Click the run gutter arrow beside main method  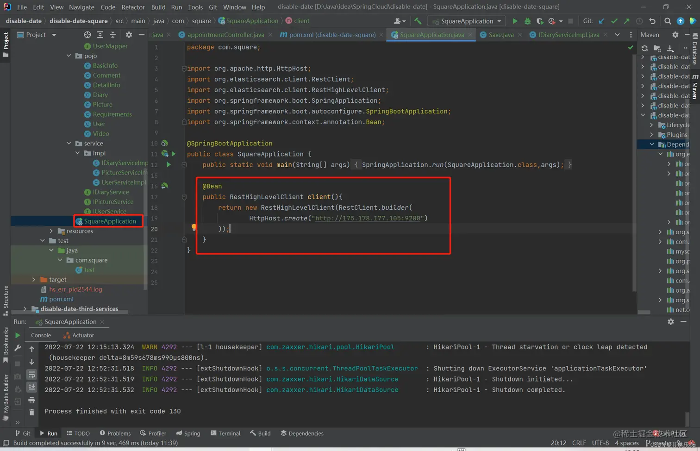coord(169,164)
